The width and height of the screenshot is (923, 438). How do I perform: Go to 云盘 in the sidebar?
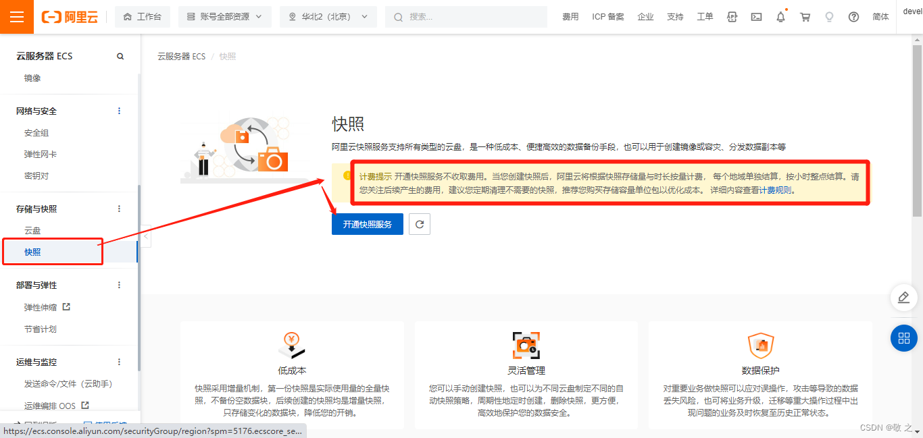[x=32, y=231]
